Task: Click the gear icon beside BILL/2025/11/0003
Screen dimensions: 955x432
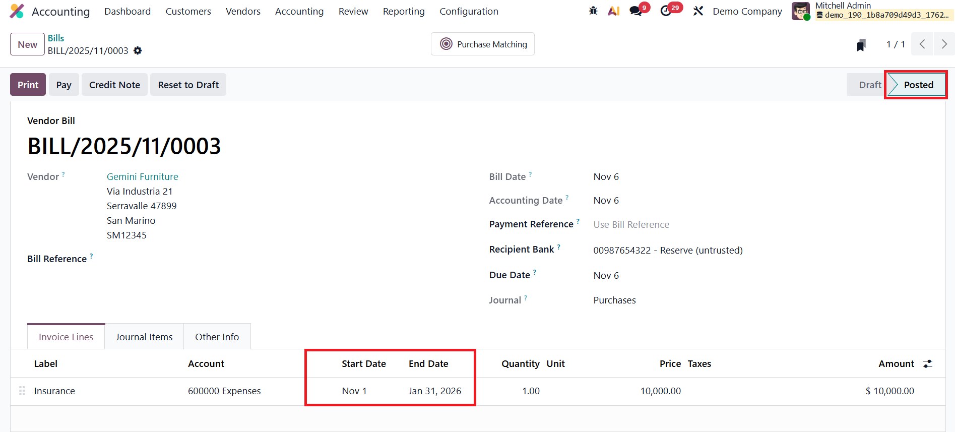Action: pyautogui.click(x=138, y=51)
